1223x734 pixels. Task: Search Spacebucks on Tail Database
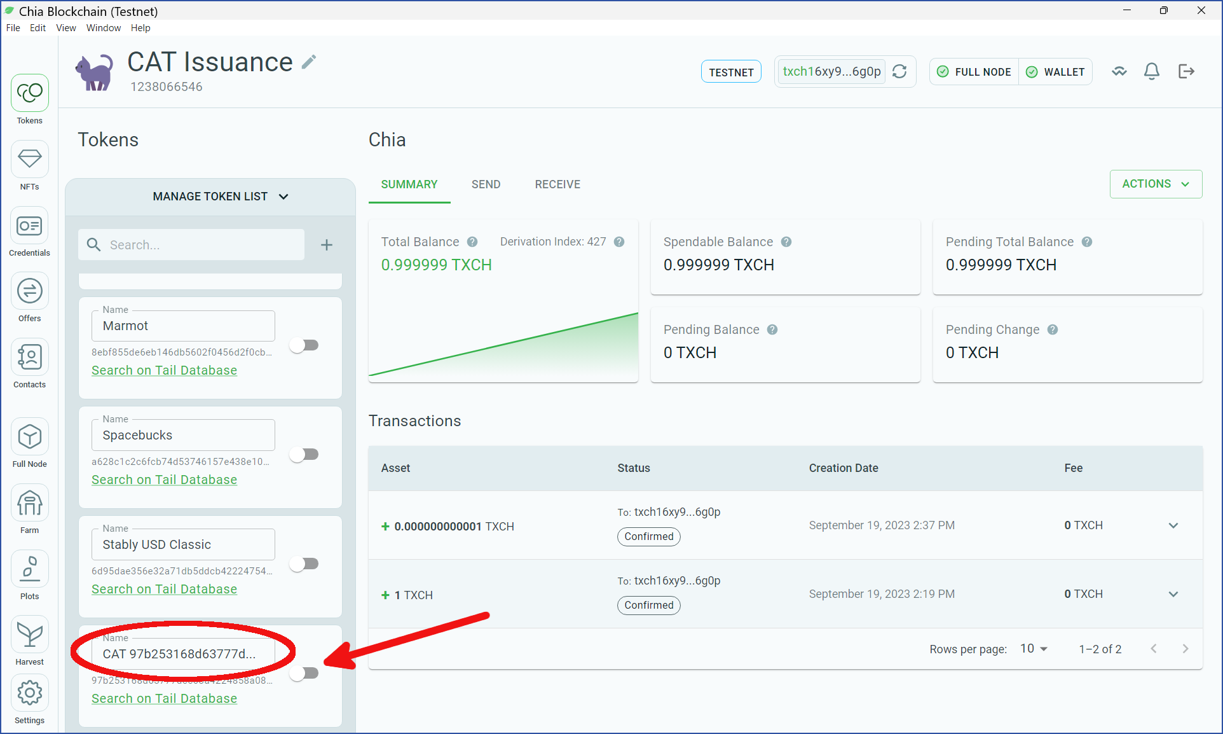(164, 480)
